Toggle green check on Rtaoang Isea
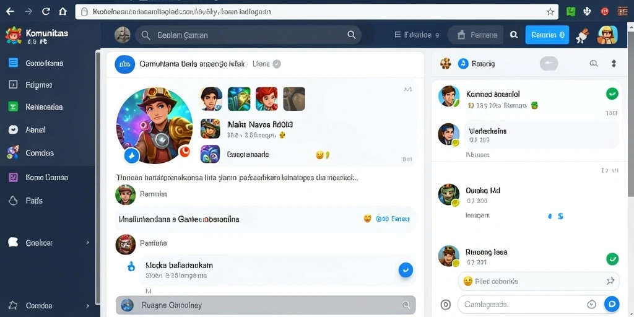The width and height of the screenshot is (634, 317). click(x=612, y=259)
